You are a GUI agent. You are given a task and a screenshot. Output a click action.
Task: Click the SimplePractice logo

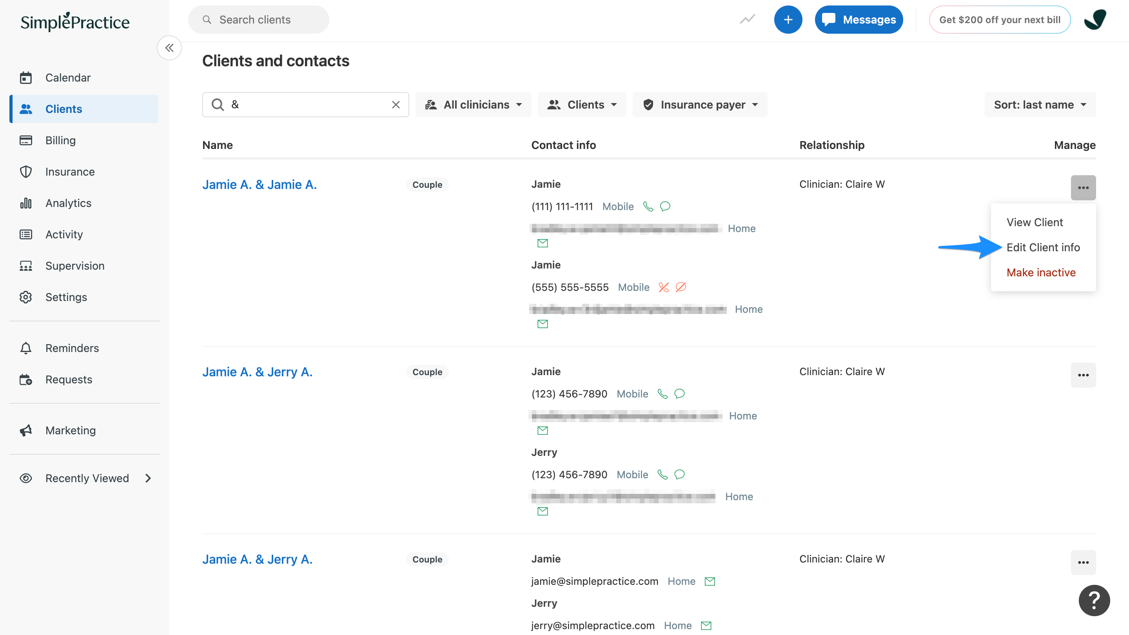[x=75, y=22]
